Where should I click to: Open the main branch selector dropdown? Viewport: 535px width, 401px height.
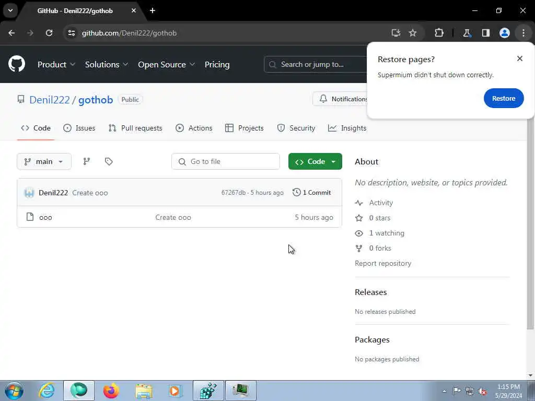[x=44, y=162]
